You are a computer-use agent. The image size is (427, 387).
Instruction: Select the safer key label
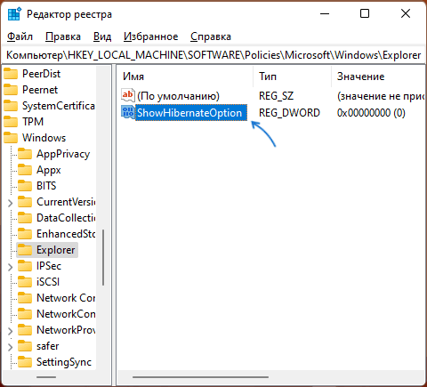[48, 346]
